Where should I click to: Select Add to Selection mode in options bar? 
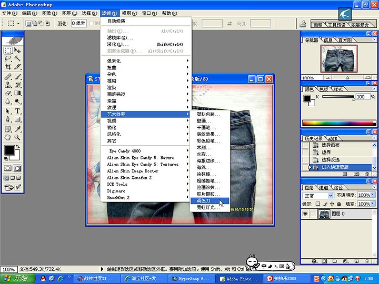pos(35,24)
